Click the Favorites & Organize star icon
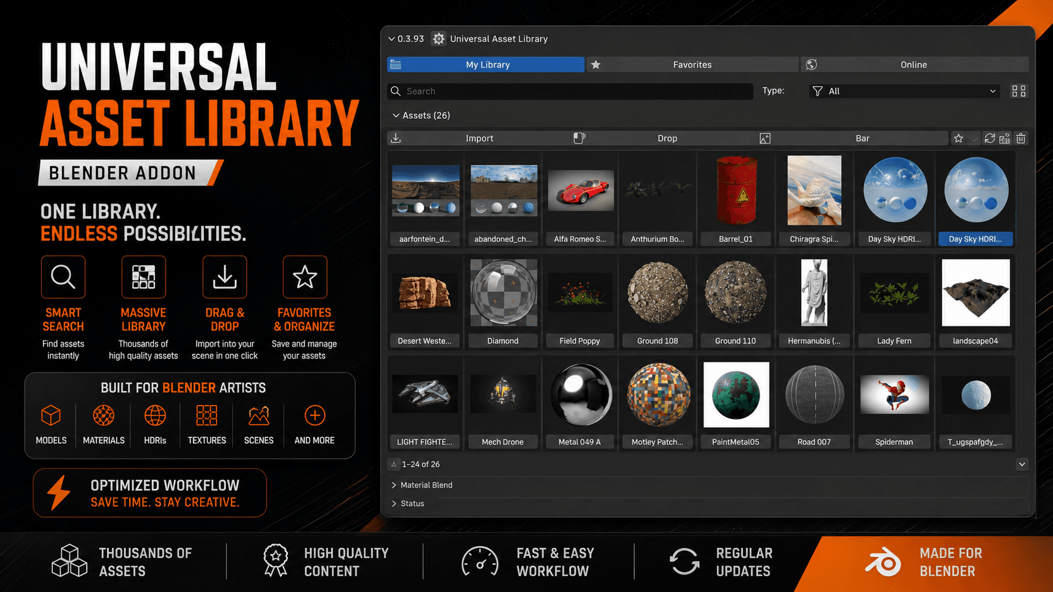 pos(305,277)
